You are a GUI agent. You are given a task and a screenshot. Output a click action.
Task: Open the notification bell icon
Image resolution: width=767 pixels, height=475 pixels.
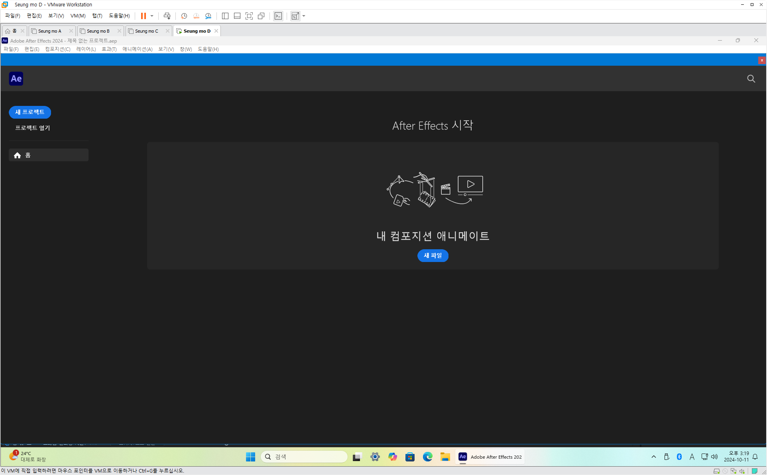[x=755, y=457]
